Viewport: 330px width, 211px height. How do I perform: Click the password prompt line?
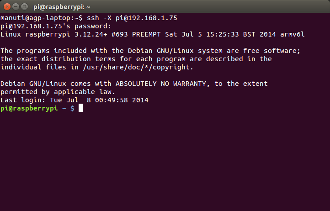[x=55, y=26]
